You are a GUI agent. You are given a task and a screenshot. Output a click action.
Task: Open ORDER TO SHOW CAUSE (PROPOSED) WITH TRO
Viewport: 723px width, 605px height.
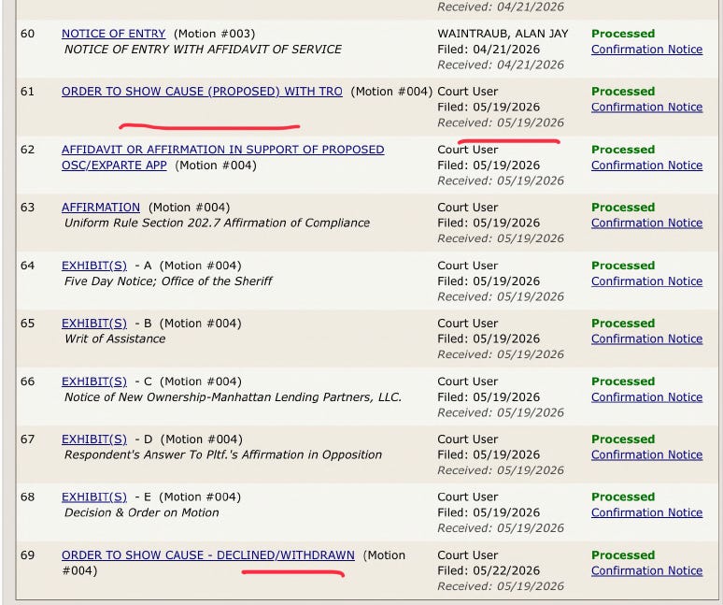click(x=202, y=92)
